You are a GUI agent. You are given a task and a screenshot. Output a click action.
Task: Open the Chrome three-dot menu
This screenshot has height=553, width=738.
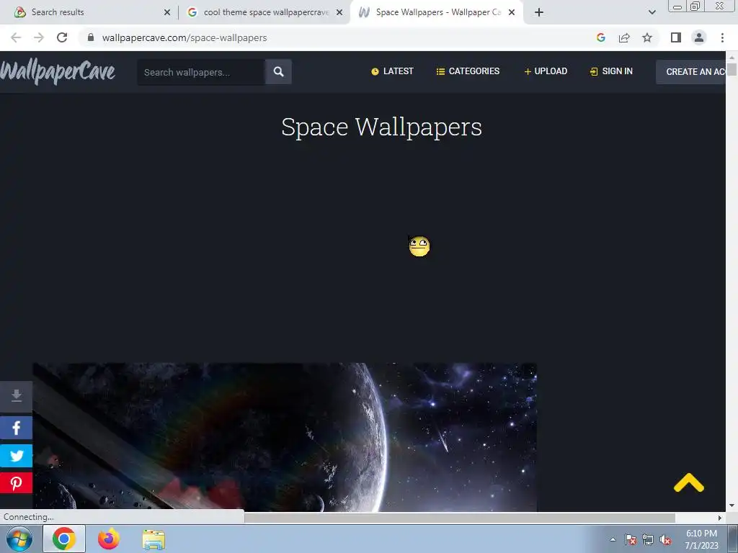[x=722, y=37]
